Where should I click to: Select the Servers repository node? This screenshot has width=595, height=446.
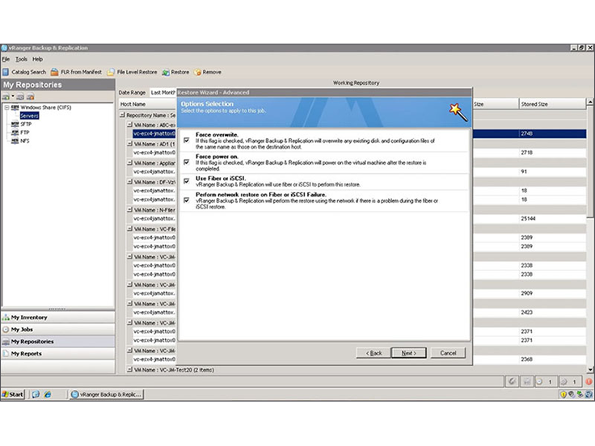(x=29, y=116)
